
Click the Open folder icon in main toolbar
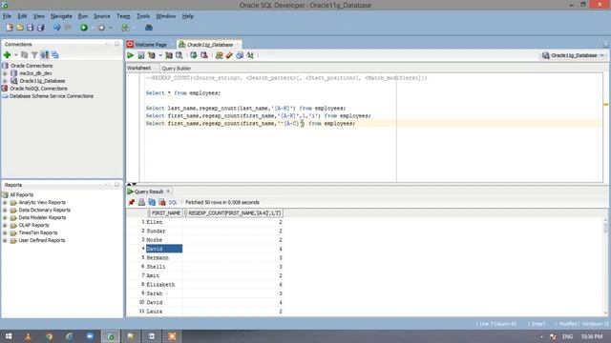[19, 28]
